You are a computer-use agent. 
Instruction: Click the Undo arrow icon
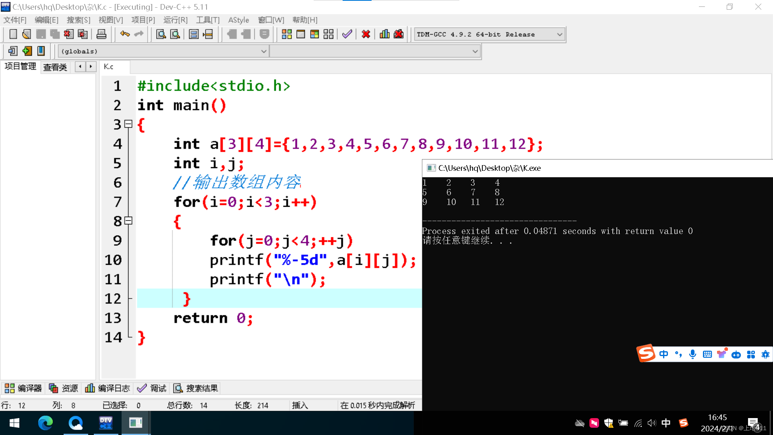point(125,34)
